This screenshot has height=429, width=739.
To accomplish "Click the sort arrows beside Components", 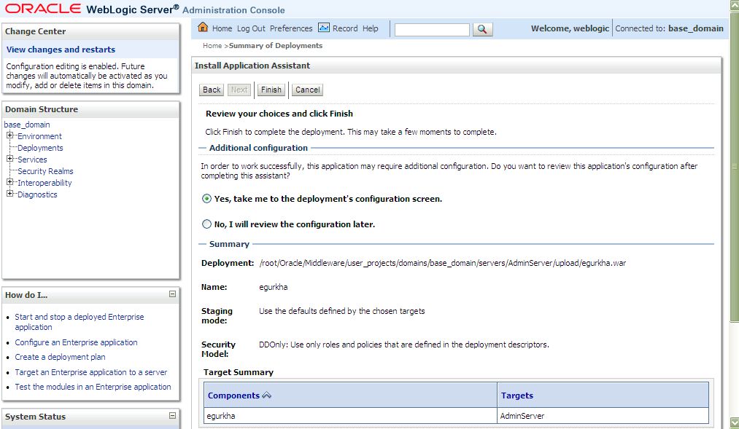I will click(x=267, y=395).
